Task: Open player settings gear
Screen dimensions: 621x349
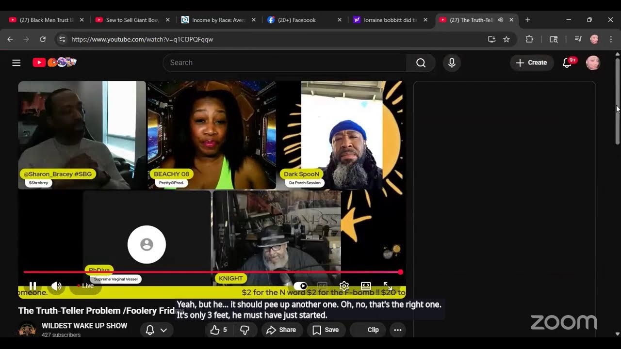Action: (344, 286)
